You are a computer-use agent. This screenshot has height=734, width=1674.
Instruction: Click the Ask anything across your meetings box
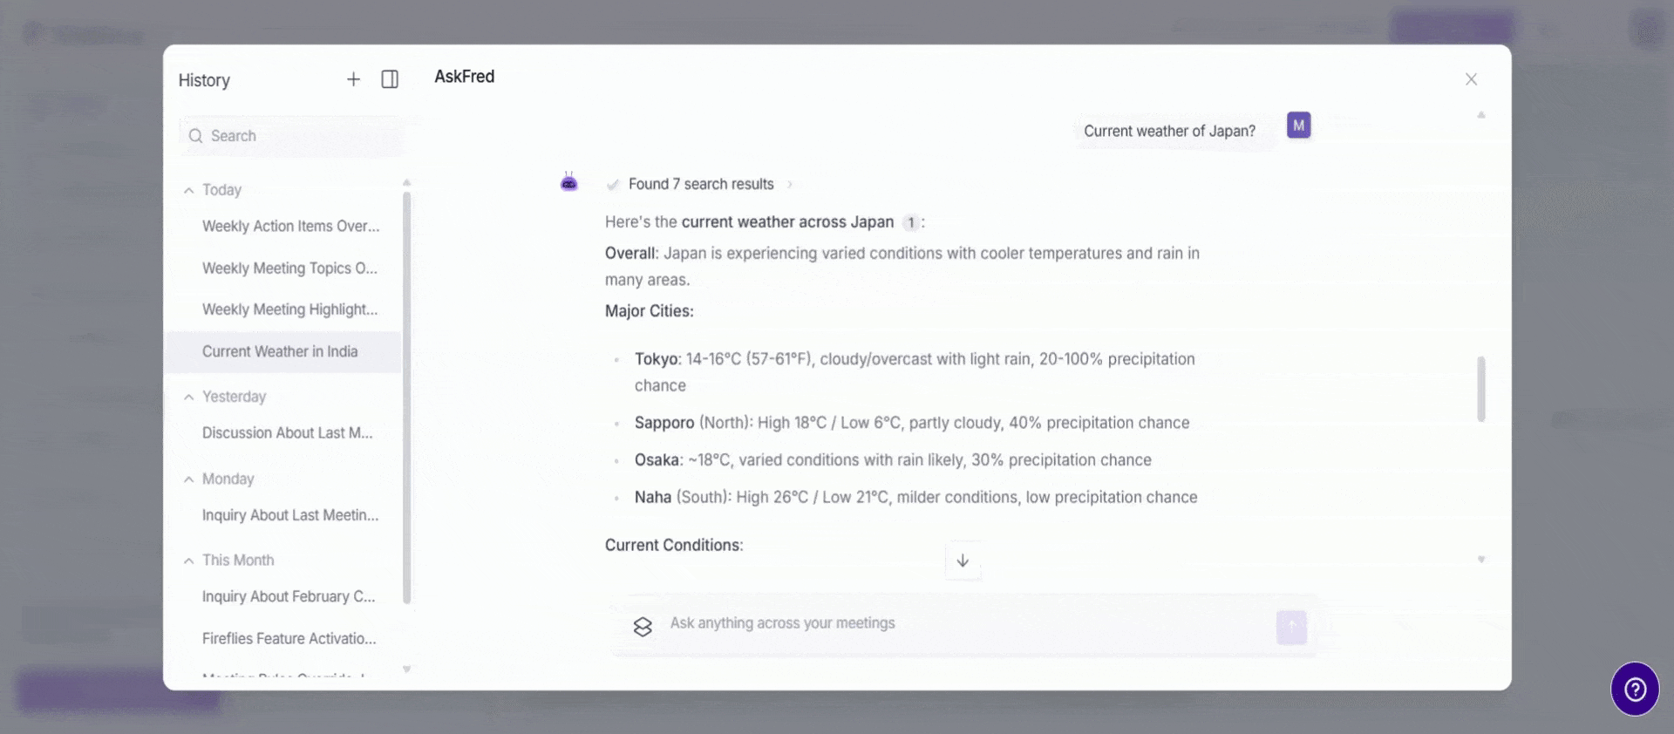[x=963, y=624]
